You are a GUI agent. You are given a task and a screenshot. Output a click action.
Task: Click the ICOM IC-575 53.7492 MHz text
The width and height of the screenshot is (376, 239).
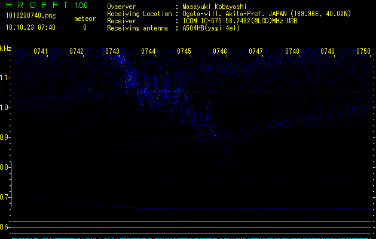240,21
